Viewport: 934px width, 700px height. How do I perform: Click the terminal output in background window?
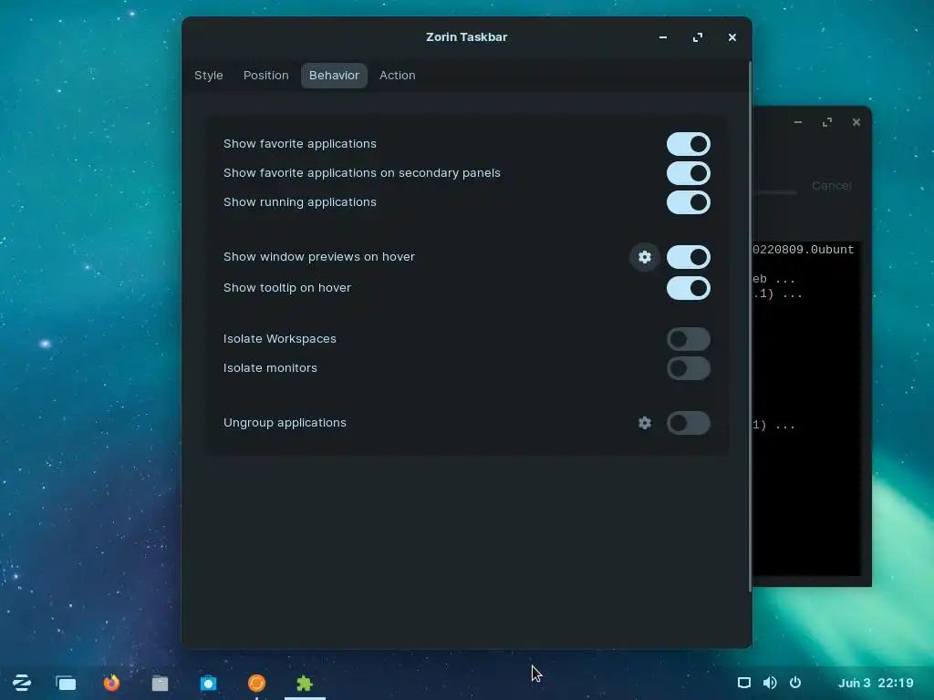tap(806, 408)
